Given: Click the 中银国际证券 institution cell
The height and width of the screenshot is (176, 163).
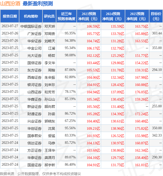Looking at the screenshot, I should coord(31,26).
